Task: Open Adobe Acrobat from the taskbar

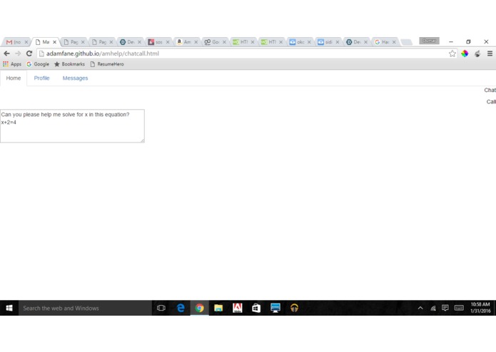Action: [x=237, y=308]
